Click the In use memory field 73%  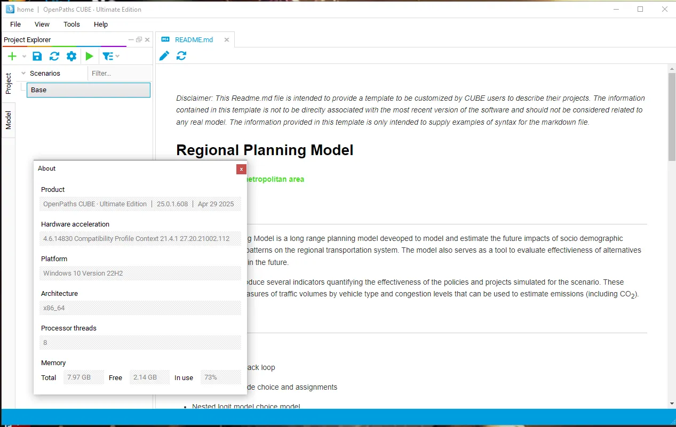pos(221,377)
